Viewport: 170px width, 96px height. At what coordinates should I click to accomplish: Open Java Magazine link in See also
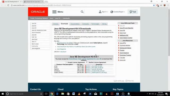(x=61, y=49)
